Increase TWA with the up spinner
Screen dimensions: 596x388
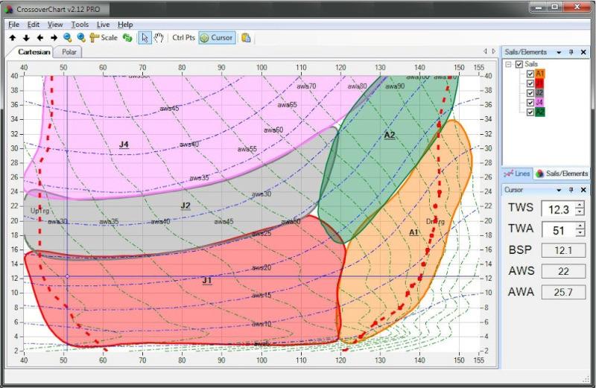pyautogui.click(x=580, y=226)
